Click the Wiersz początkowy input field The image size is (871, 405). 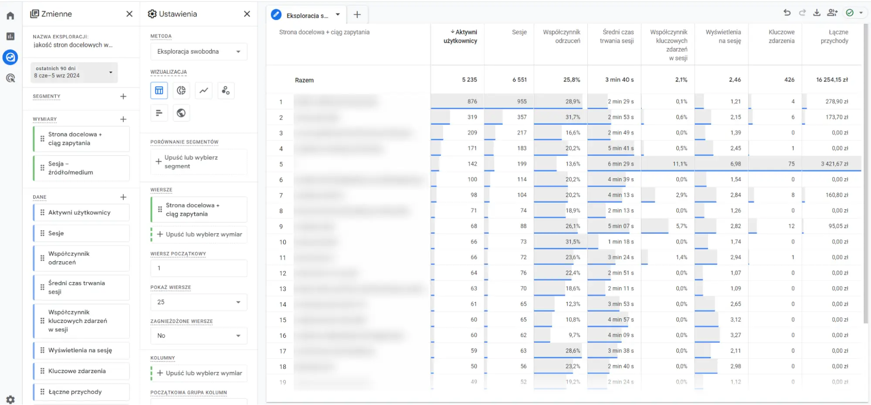pyautogui.click(x=199, y=268)
